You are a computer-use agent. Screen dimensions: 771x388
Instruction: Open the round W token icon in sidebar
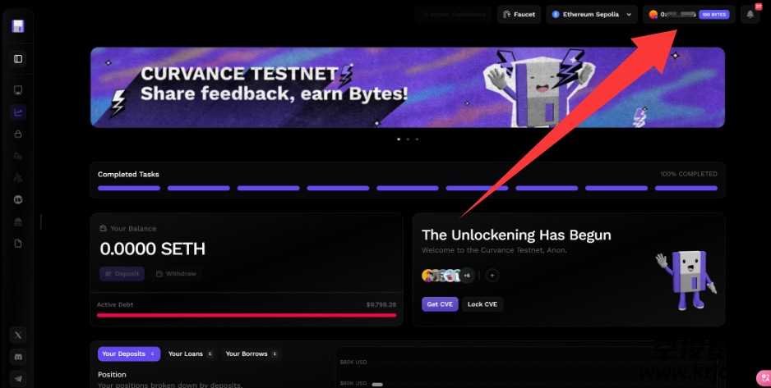[x=18, y=199]
